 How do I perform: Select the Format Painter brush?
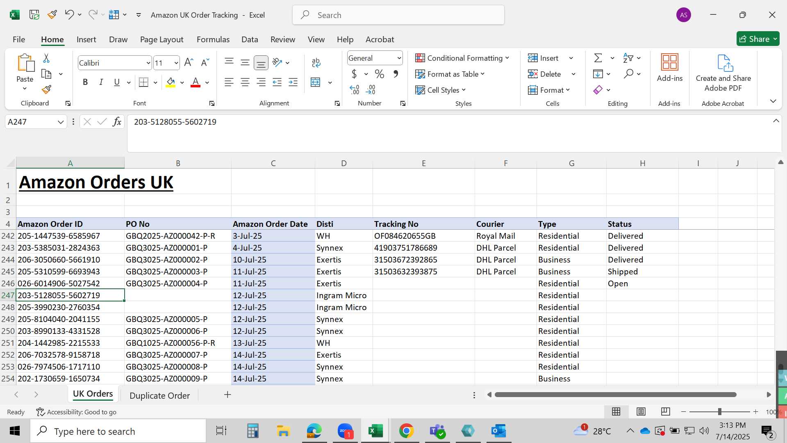[x=46, y=89]
